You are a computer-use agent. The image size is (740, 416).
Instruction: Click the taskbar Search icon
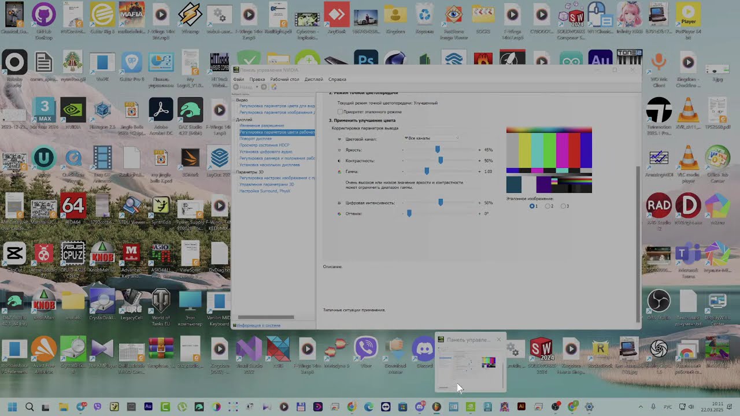(29, 407)
